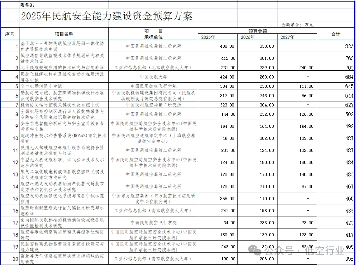
Task: Click the 附件3 cell
Action: point(27,5)
